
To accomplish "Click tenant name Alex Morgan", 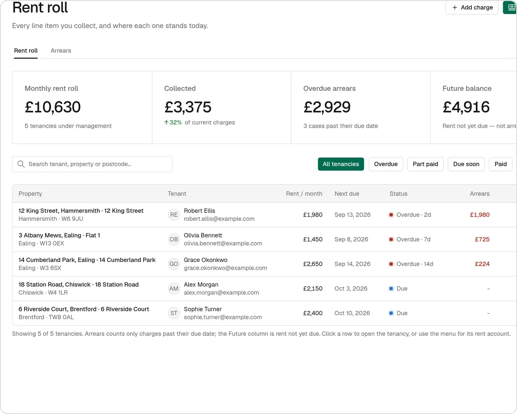I will 201,285.
